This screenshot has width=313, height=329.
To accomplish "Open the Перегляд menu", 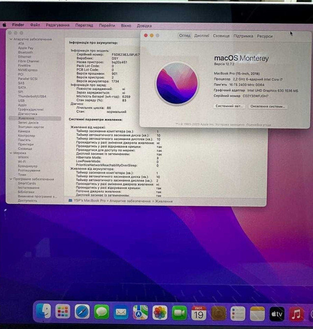I will click(84, 26).
